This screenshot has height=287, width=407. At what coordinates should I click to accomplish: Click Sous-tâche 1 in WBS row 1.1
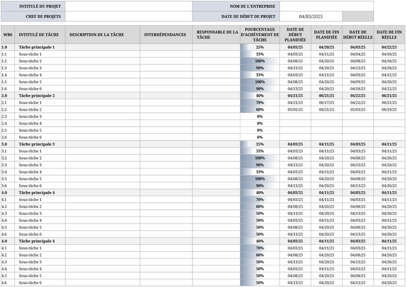(30, 54)
